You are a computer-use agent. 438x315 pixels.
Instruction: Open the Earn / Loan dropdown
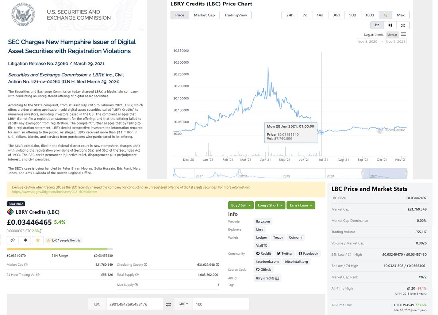(x=301, y=205)
